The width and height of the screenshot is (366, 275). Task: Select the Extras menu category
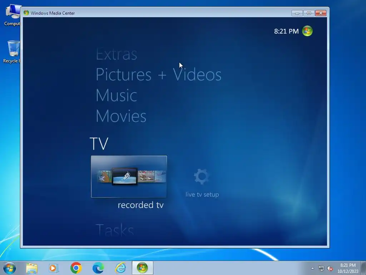point(116,54)
